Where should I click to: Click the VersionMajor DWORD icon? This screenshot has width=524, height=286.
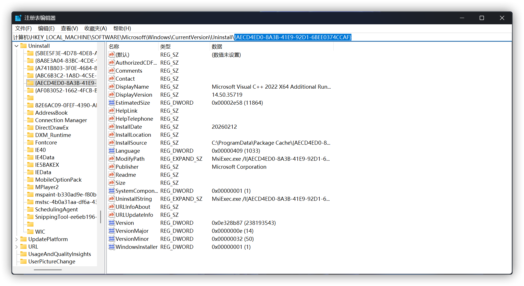(x=111, y=231)
